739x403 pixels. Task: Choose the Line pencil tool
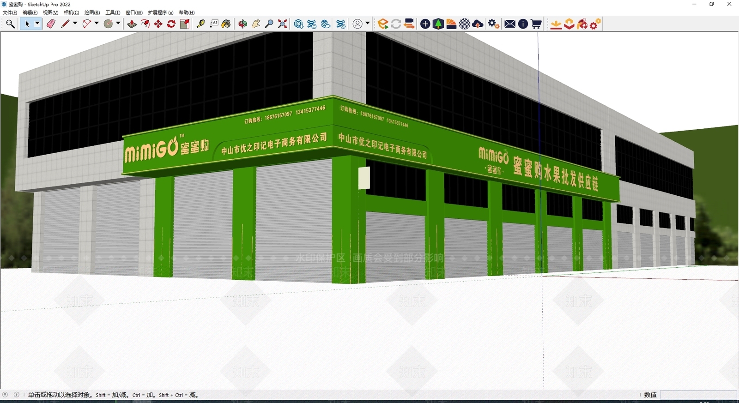[65, 24]
